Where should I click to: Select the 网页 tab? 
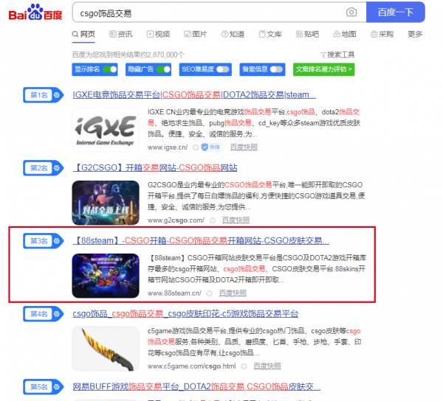coord(83,34)
